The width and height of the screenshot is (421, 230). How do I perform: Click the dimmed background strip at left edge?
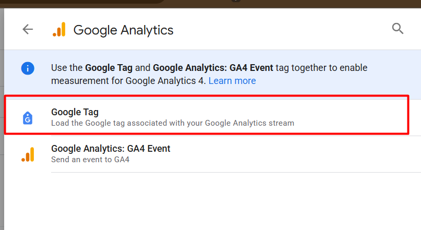[2, 130]
